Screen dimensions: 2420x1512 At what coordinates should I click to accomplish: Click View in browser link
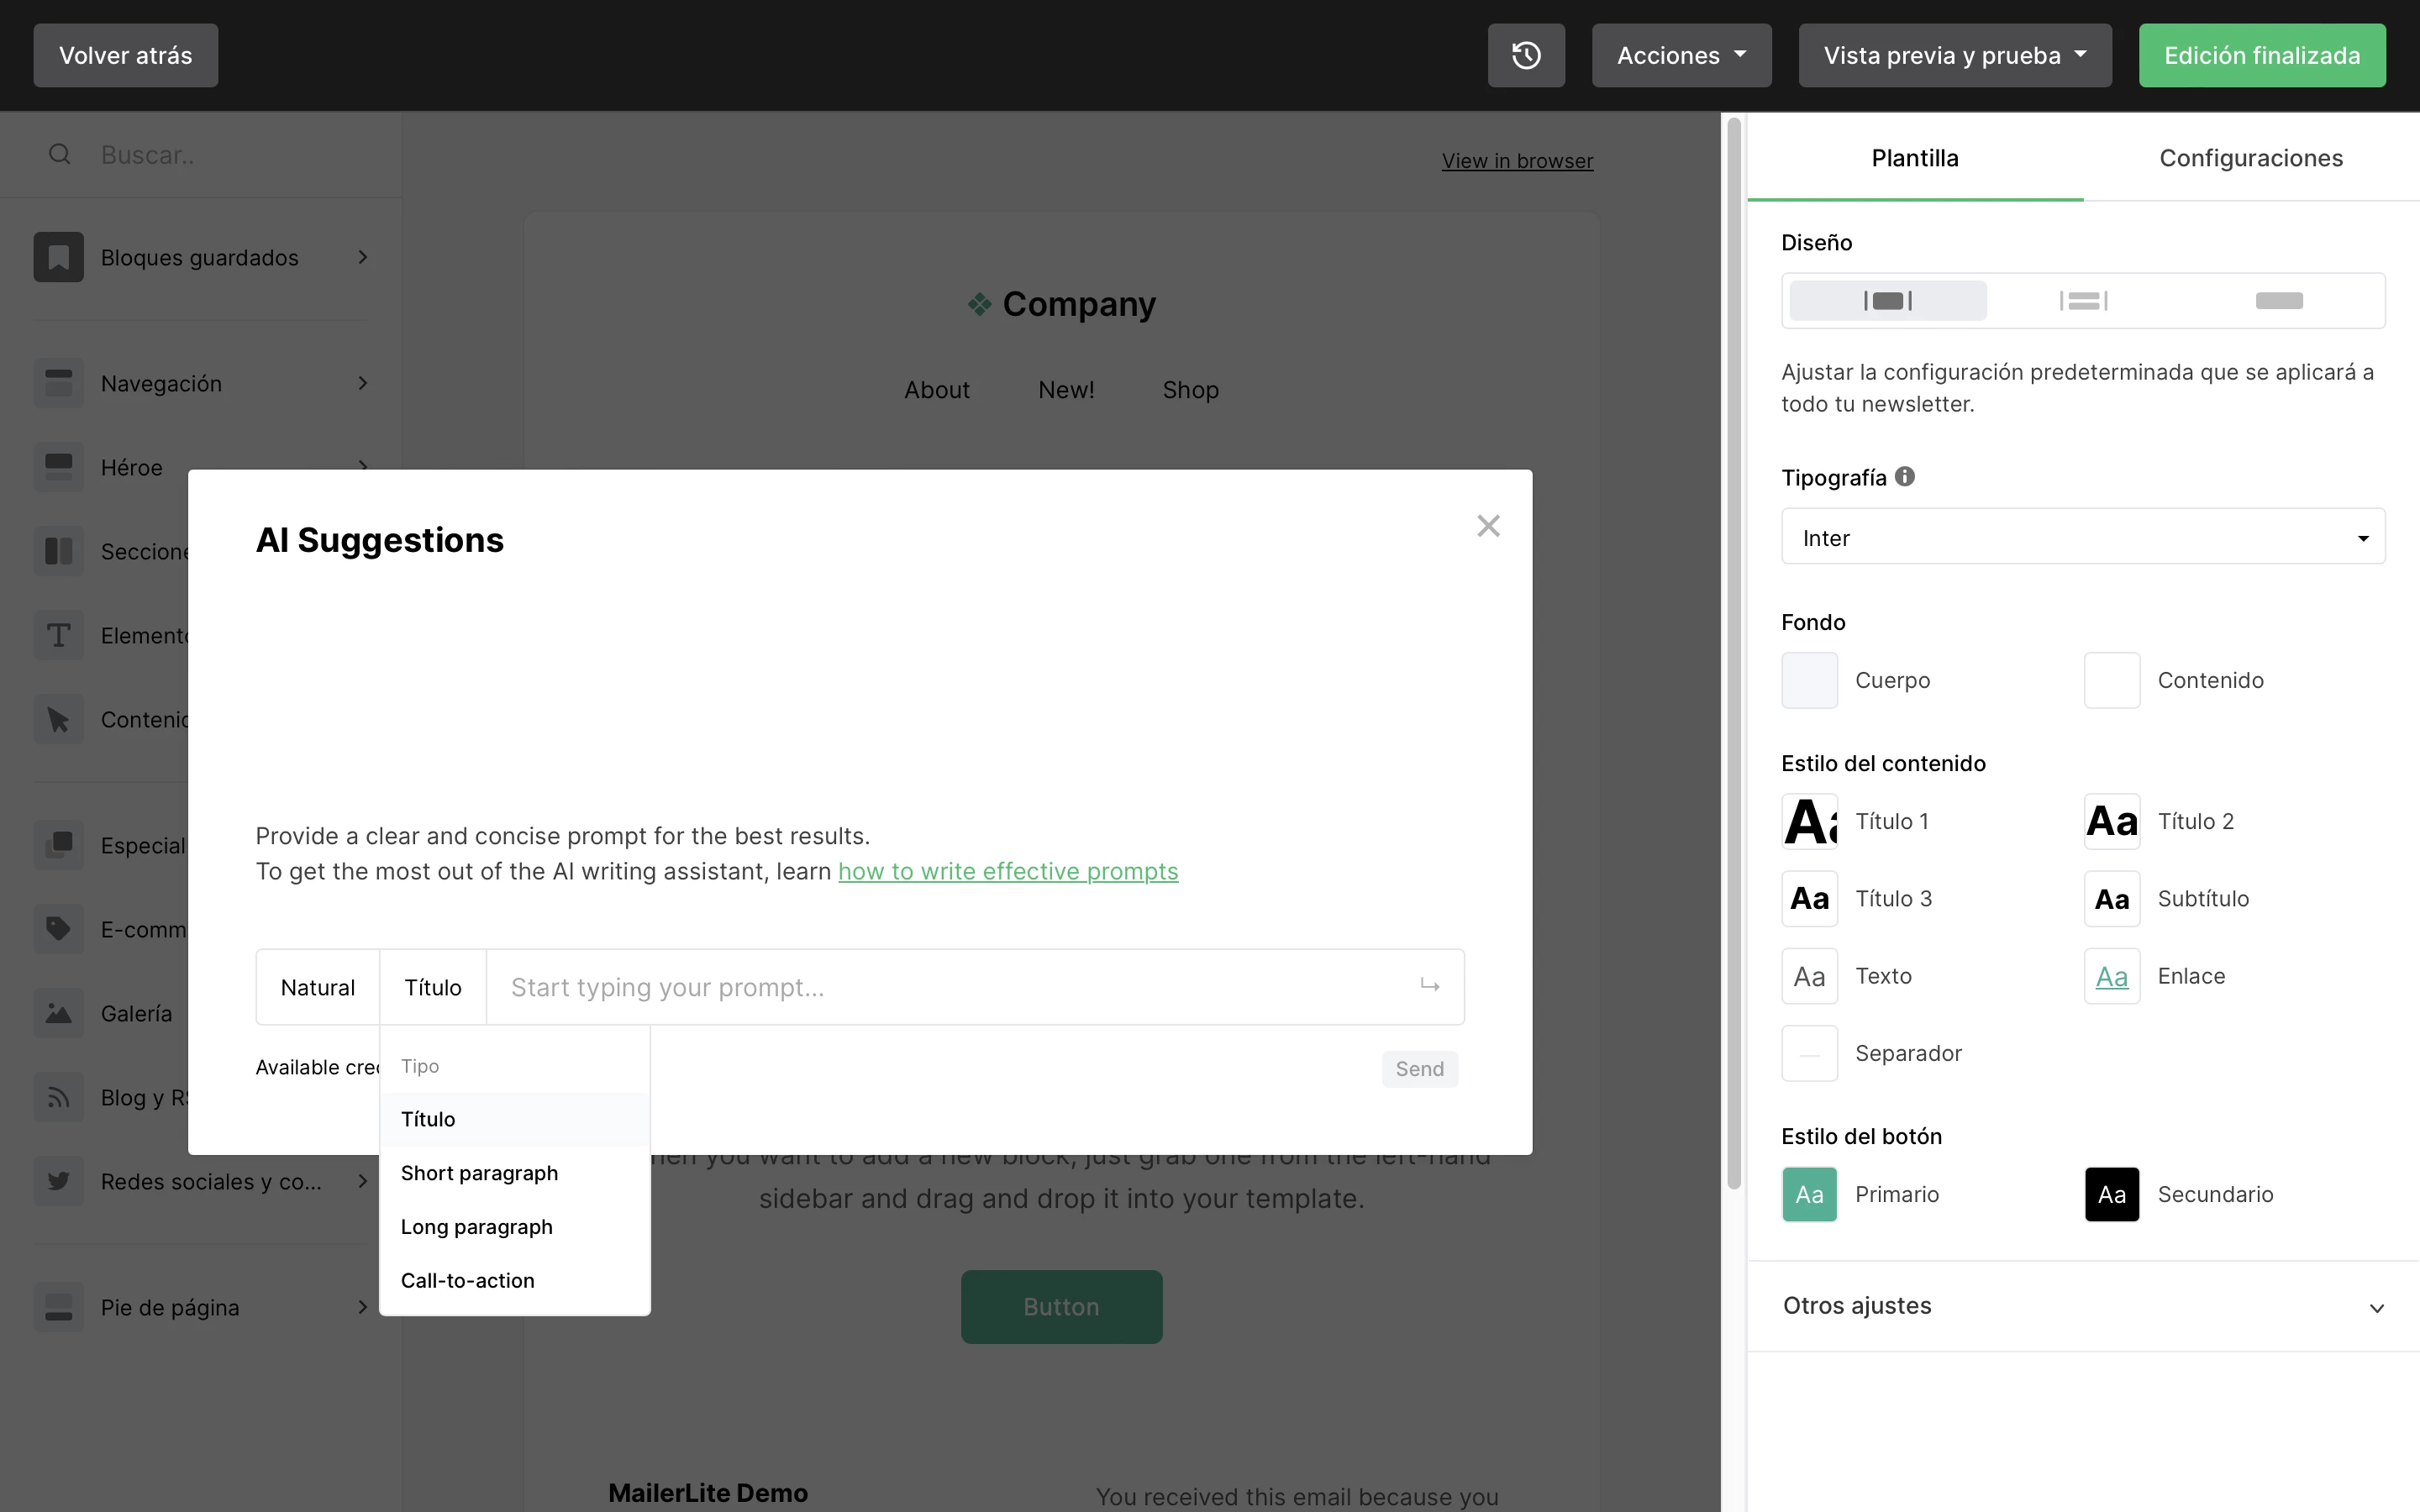(1517, 161)
